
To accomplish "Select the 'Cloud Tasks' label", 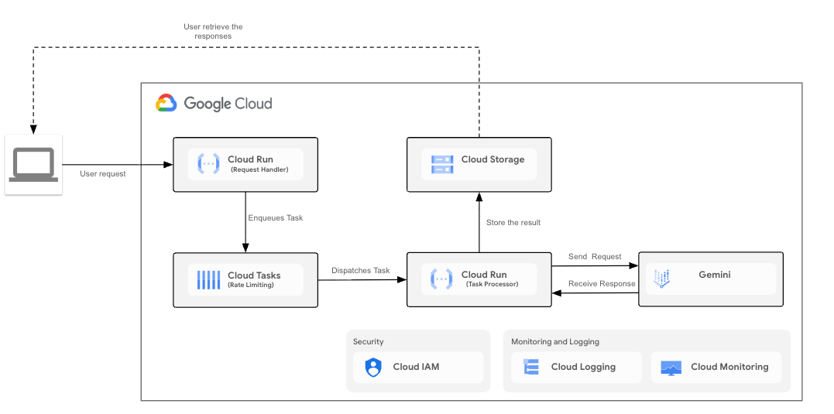I will coord(254,275).
